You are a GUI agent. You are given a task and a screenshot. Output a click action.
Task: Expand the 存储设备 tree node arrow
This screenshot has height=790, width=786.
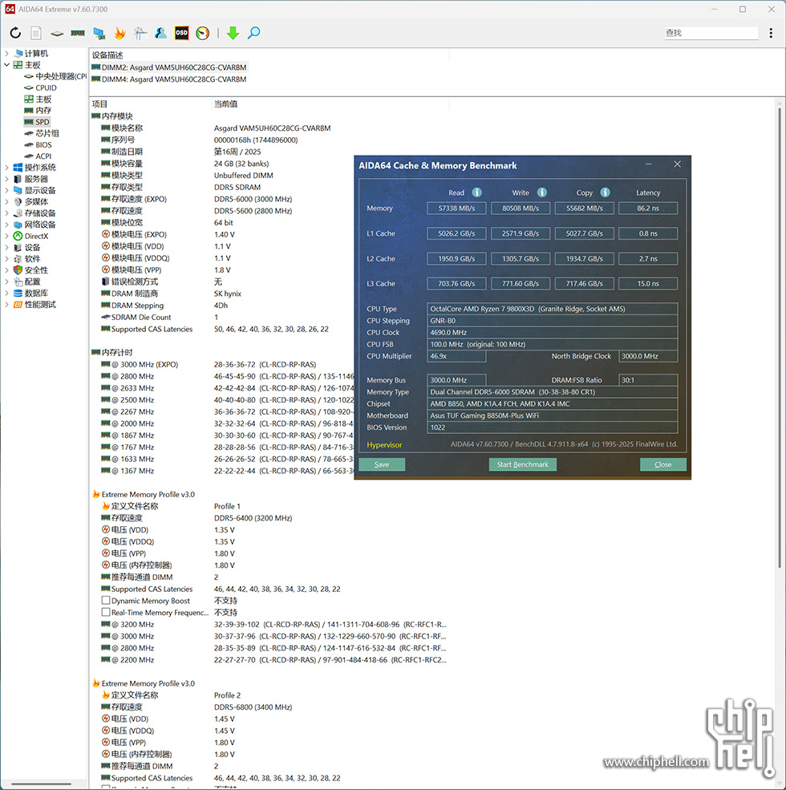click(x=6, y=213)
